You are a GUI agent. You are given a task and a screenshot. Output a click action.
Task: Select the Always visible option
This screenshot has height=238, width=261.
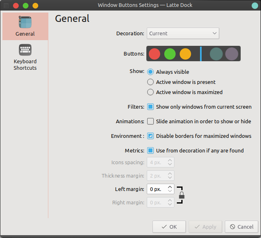pos(150,72)
